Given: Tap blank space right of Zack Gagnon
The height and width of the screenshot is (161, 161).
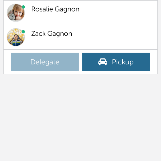Looking at the screenshot, I should point(115,37).
